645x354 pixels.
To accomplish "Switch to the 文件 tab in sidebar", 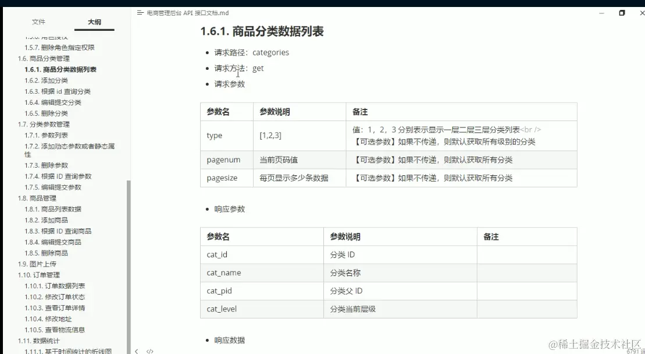I will 38,22.
